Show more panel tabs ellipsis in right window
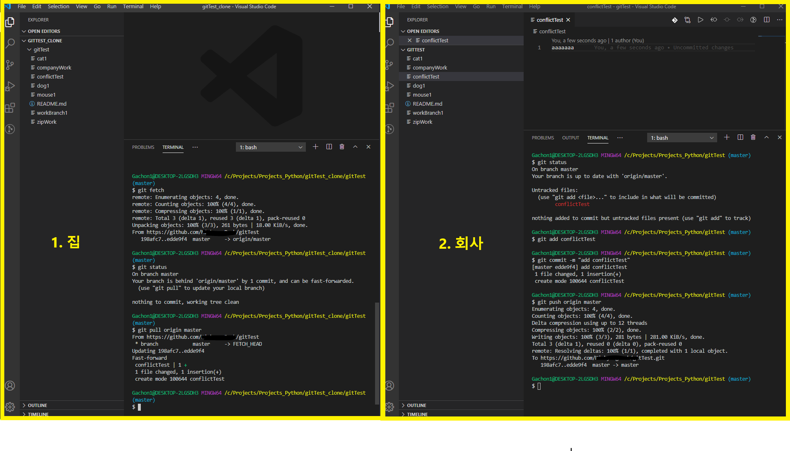The image size is (790, 451). coord(620,138)
